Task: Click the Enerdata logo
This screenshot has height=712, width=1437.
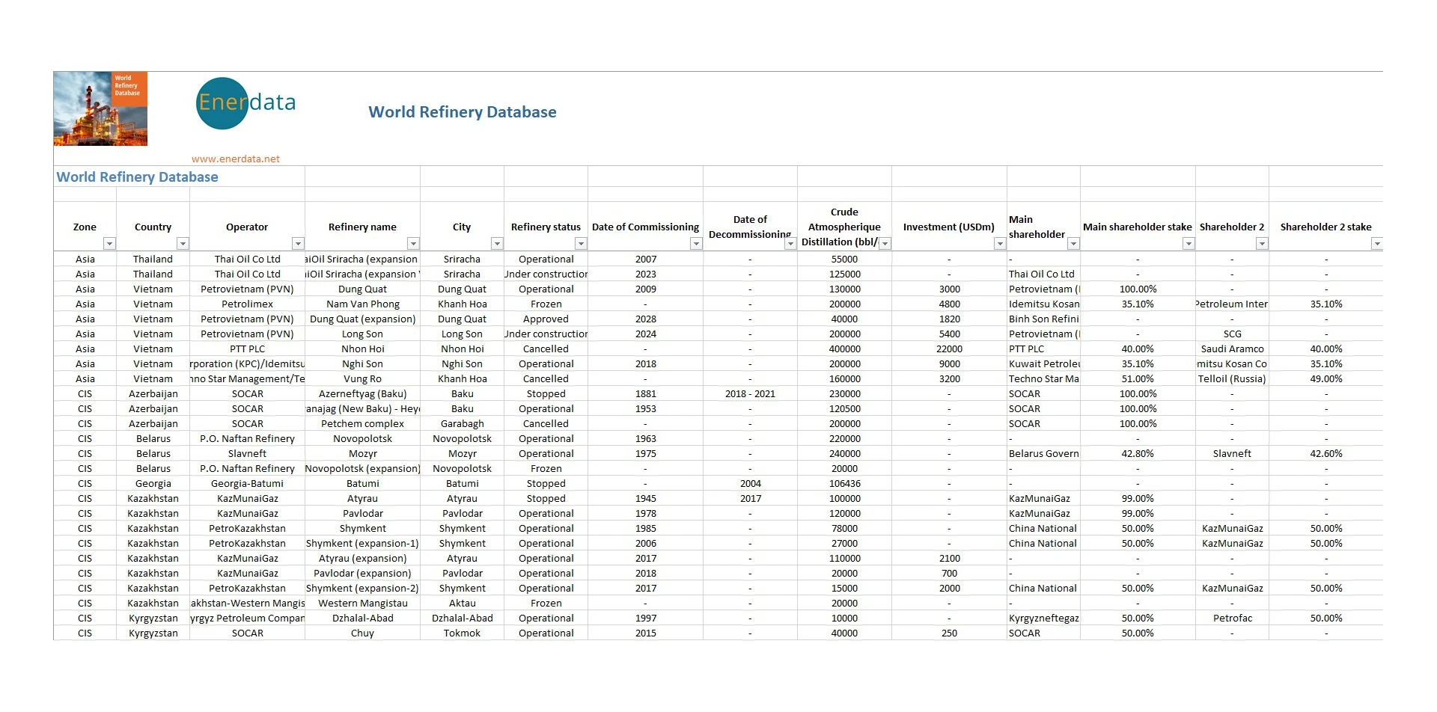Action: pos(246,103)
